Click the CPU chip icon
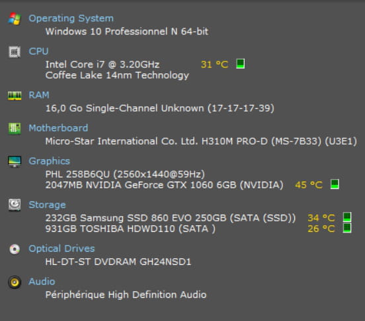This screenshot has height=321, width=365. [x=15, y=52]
